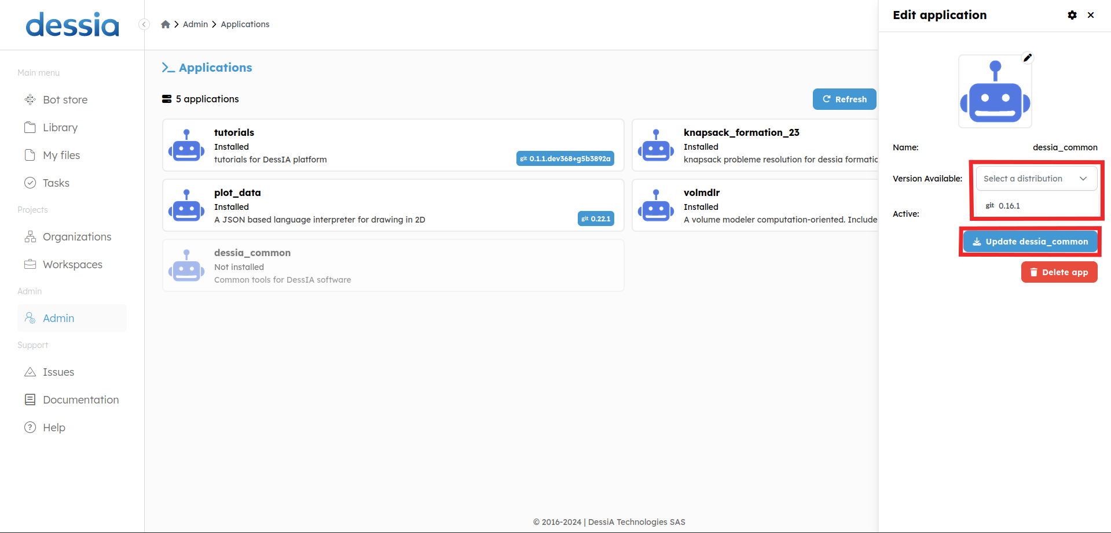Image resolution: width=1111 pixels, height=533 pixels.
Task: Open the Library menu item
Action: (x=72, y=128)
